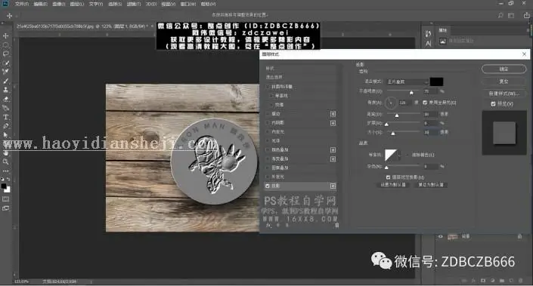This screenshot has height=286, width=533.
Task: Click 设置为默认值 (Make Default) button
Action: click(x=393, y=185)
